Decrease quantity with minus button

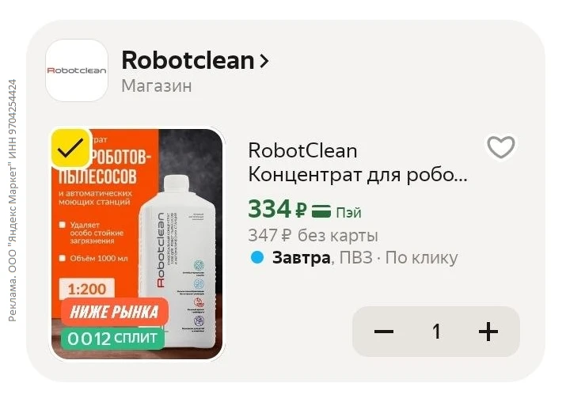384,332
